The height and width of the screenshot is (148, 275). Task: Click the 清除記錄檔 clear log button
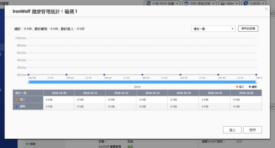(x=248, y=29)
